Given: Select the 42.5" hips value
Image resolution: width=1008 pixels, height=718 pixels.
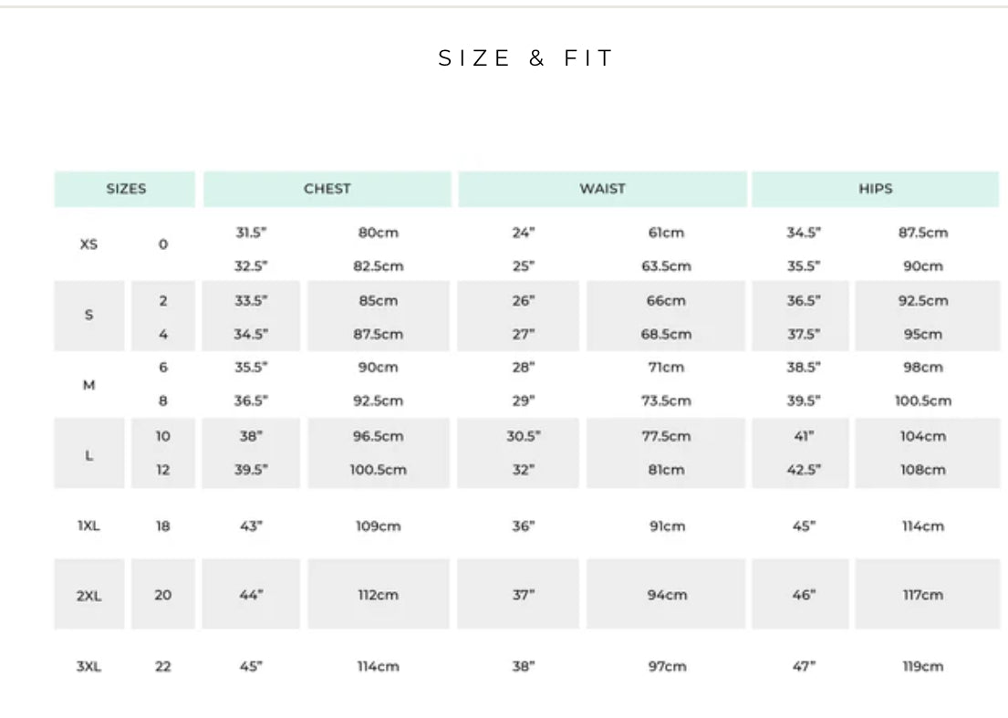Looking at the screenshot, I should pos(803,470).
